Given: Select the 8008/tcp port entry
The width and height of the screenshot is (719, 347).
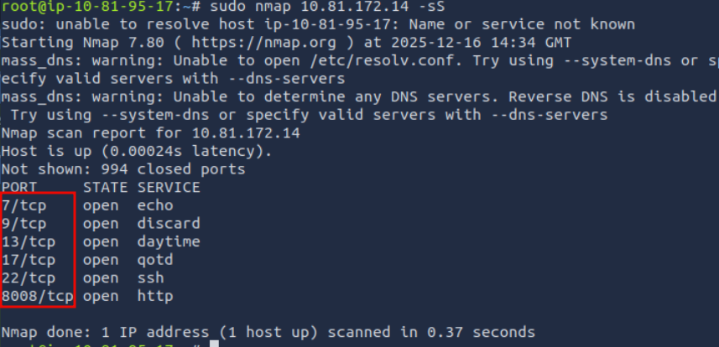Looking at the screenshot, I should tap(37, 296).
